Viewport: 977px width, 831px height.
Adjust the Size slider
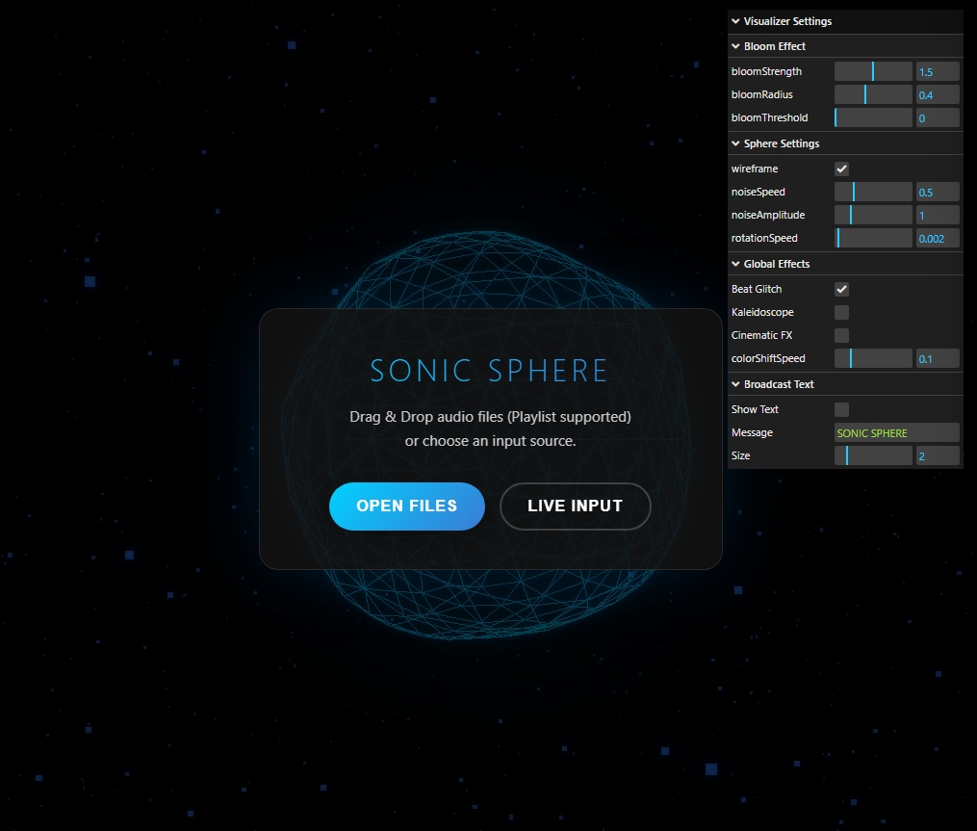[x=873, y=454]
